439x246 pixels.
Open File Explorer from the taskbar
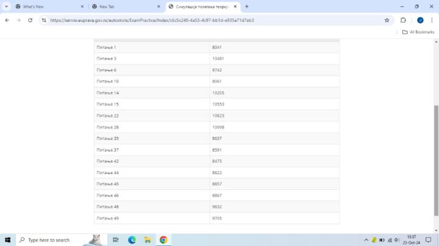(148, 240)
